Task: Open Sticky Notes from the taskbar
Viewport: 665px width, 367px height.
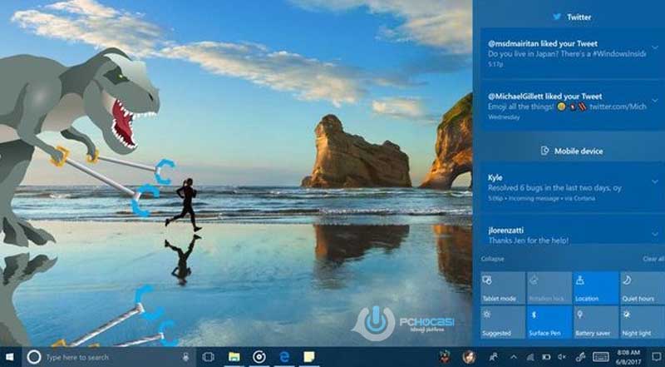Action: click(x=309, y=357)
